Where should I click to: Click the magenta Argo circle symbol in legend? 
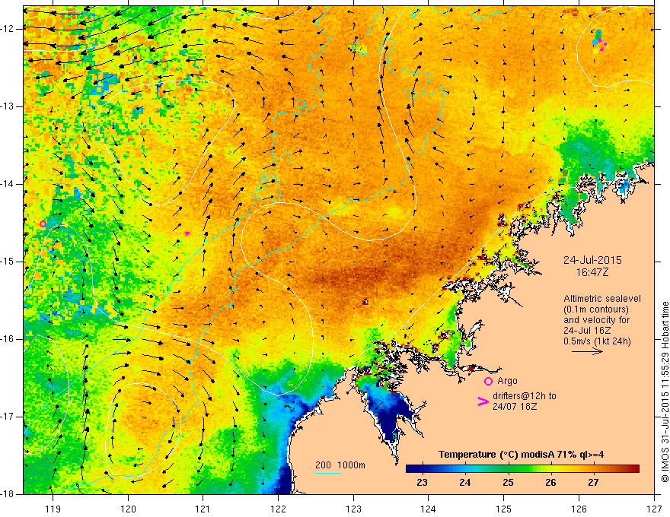point(488,382)
